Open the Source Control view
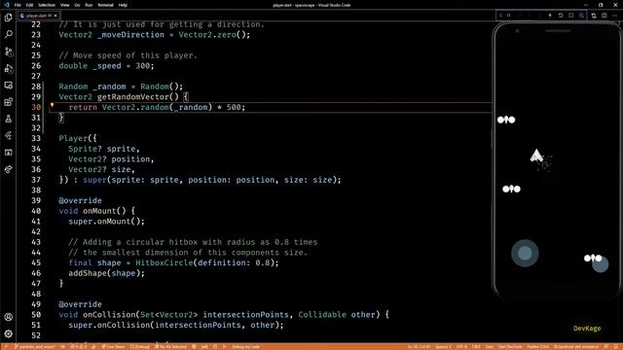 (x=9, y=52)
